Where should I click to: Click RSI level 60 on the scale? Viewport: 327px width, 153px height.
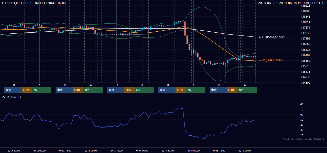coord(302,114)
